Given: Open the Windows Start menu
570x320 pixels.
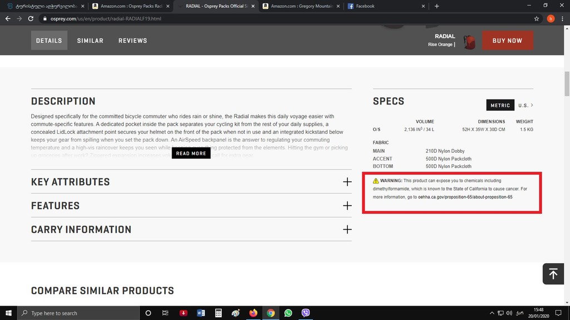Looking at the screenshot, I should tap(8, 313).
